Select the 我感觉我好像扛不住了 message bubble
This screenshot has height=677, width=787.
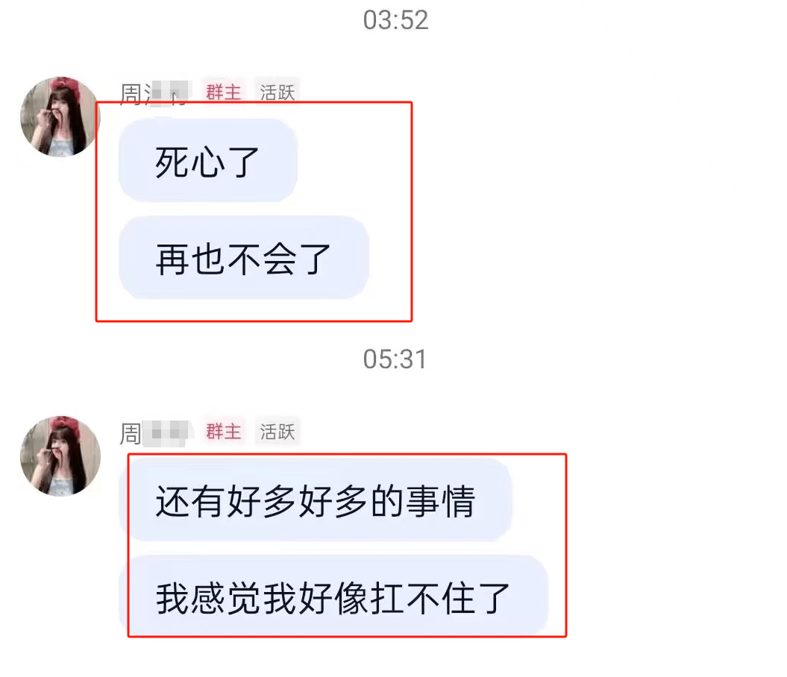click(x=333, y=596)
